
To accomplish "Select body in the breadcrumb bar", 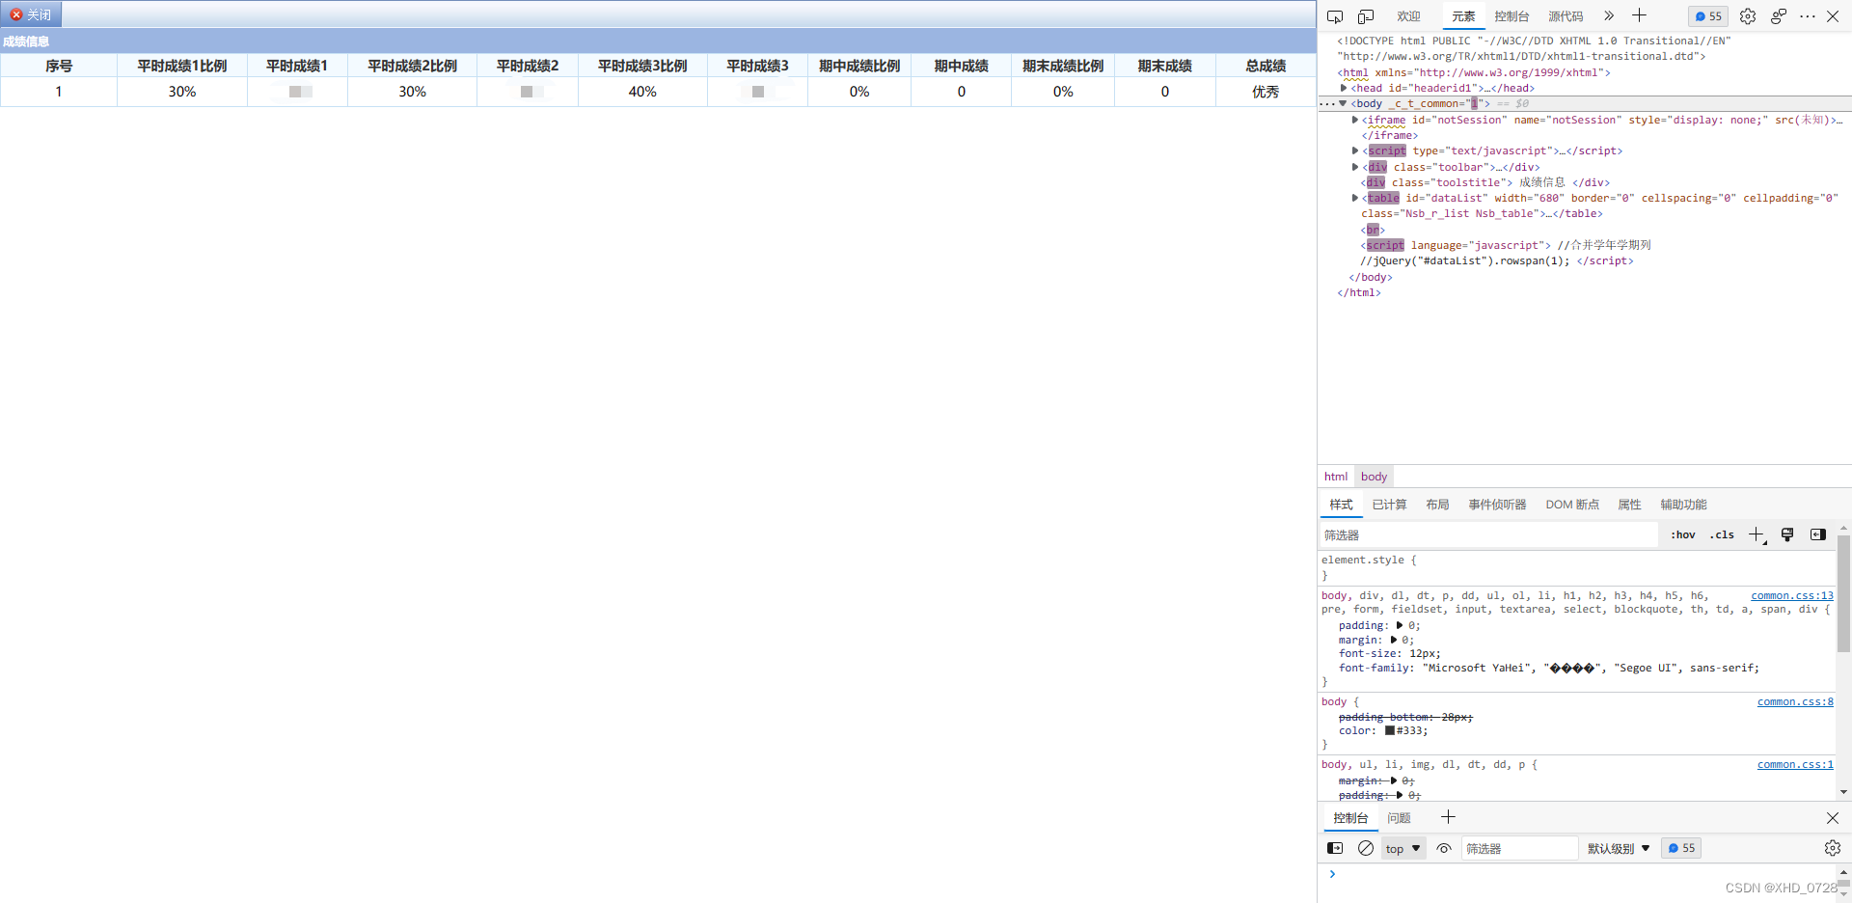I will (x=1374, y=477).
